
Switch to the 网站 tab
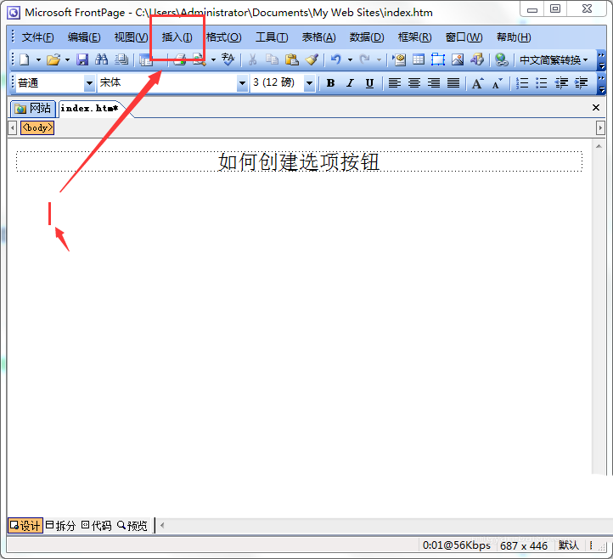[x=33, y=109]
